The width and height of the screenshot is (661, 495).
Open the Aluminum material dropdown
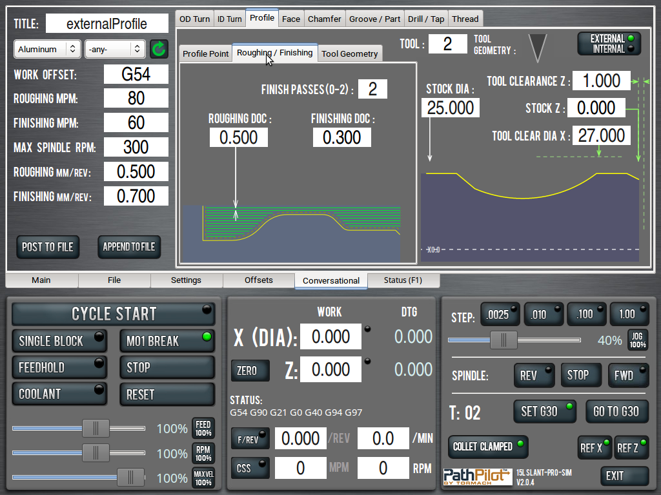pyautogui.click(x=47, y=49)
